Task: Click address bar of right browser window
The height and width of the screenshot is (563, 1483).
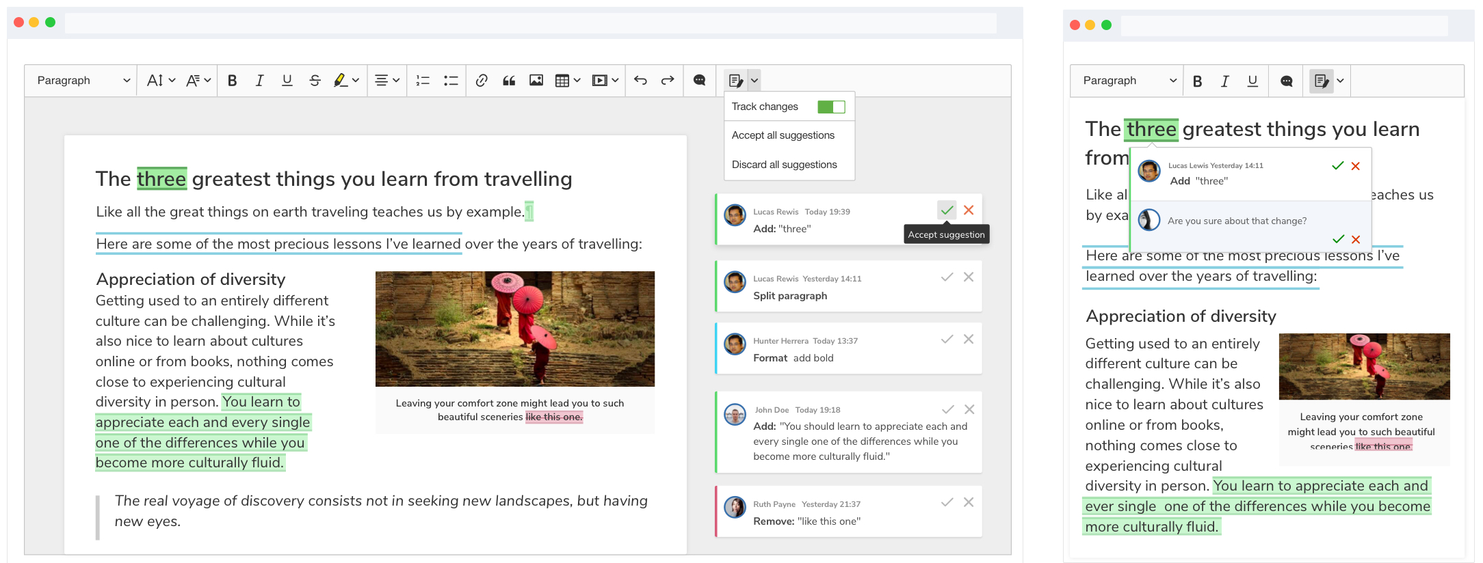Action: pos(1285,25)
